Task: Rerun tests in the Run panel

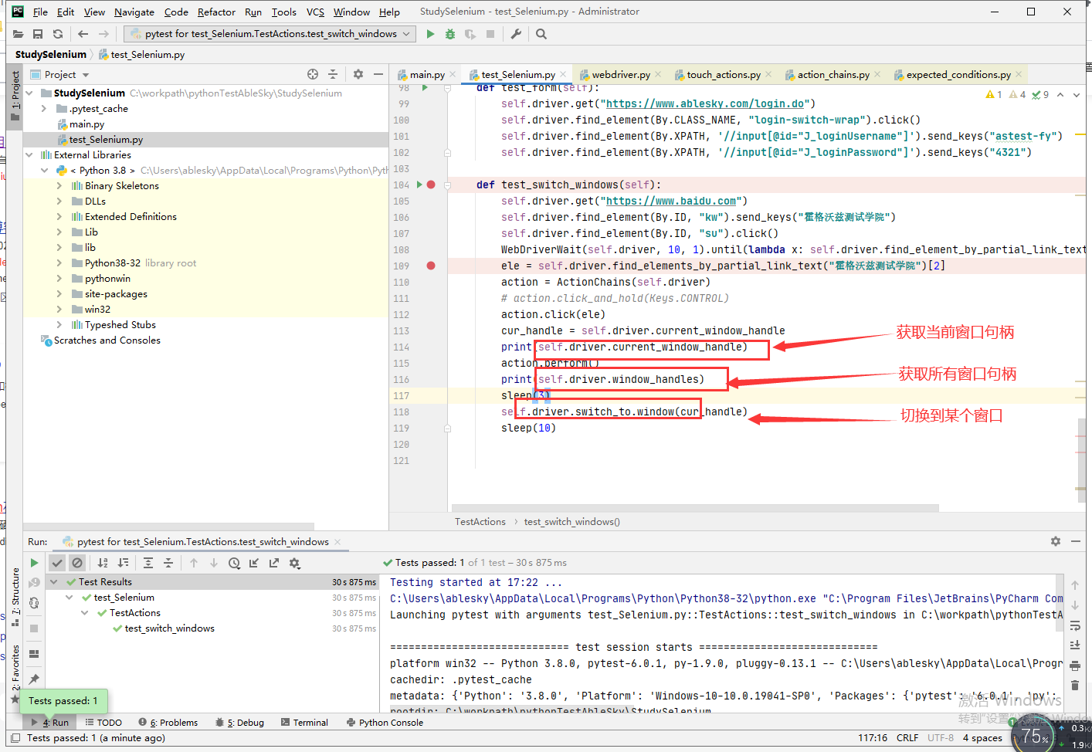Action: (34, 563)
